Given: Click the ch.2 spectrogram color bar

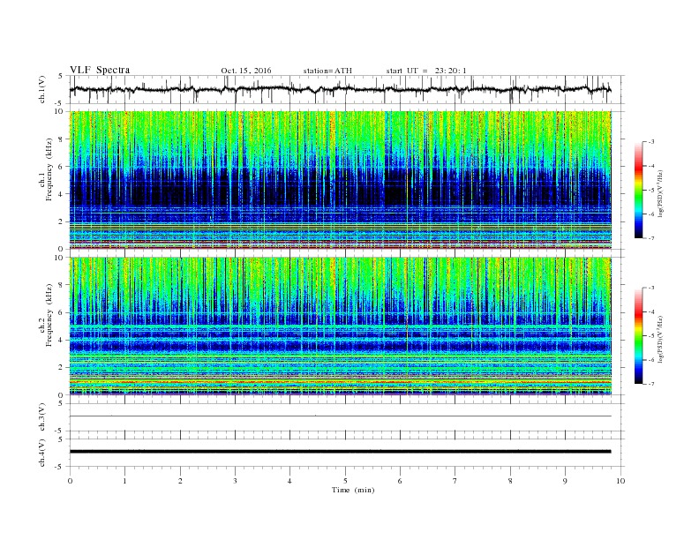Looking at the screenshot, I should point(638,336).
